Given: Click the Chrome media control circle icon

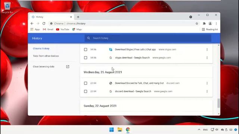Looking at the screenshot, I should (190, 17).
